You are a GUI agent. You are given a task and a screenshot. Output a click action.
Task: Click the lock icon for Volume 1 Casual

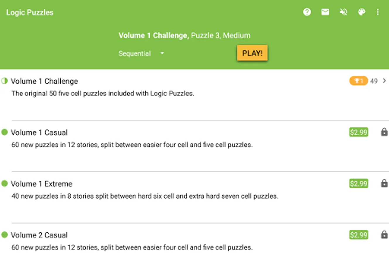(x=384, y=132)
